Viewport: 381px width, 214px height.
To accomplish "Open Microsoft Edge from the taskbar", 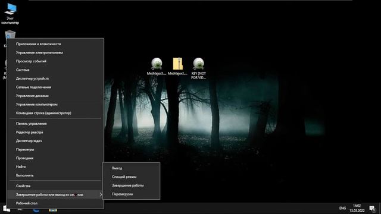I will click(x=36, y=210).
